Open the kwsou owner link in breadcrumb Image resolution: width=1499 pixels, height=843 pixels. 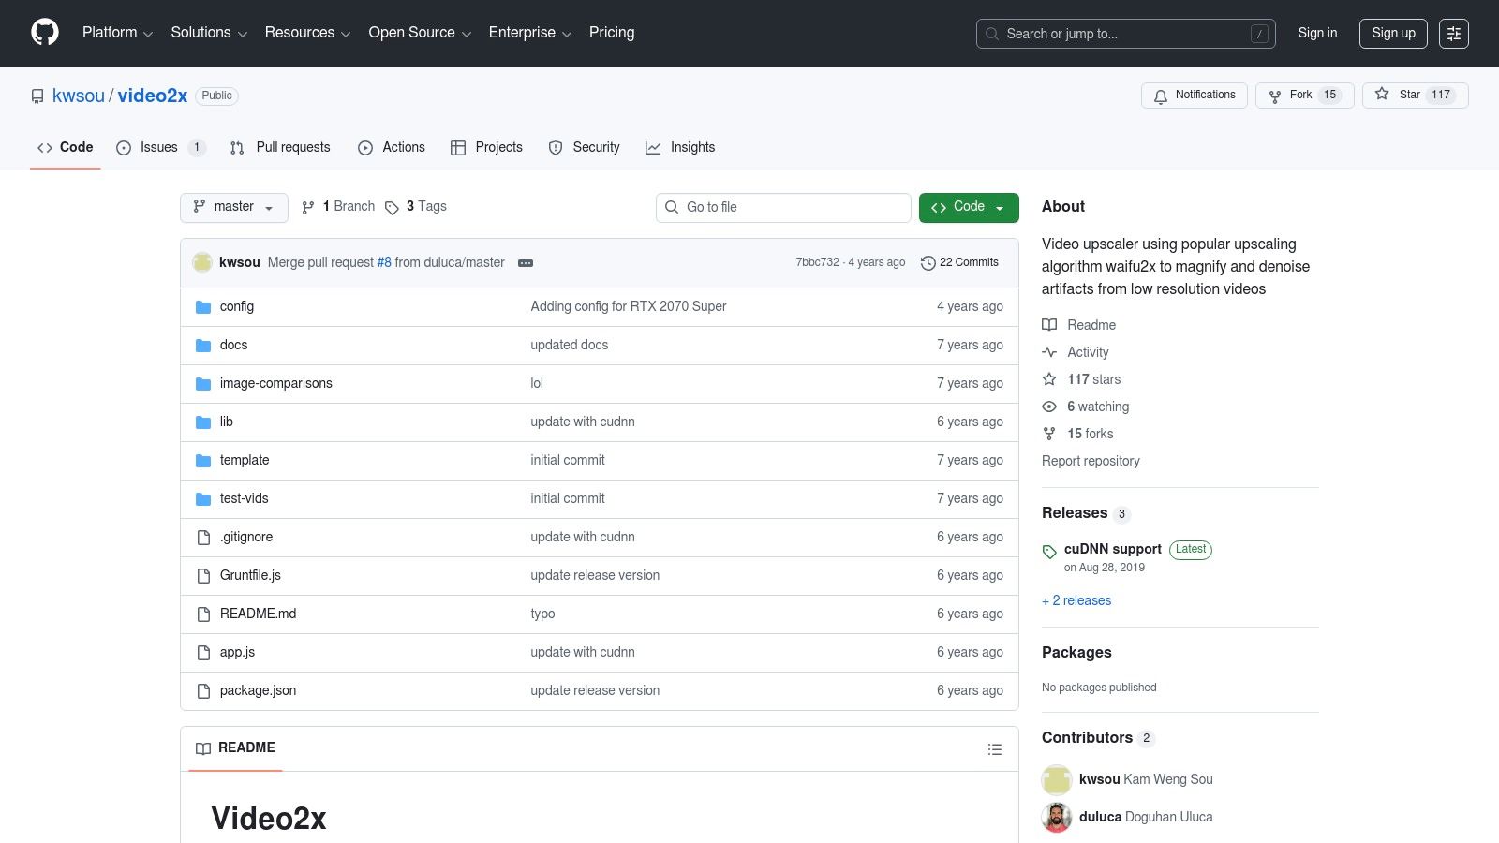(x=79, y=96)
